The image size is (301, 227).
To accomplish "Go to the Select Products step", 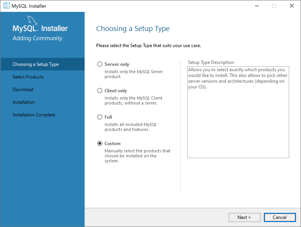I will 28,77.
